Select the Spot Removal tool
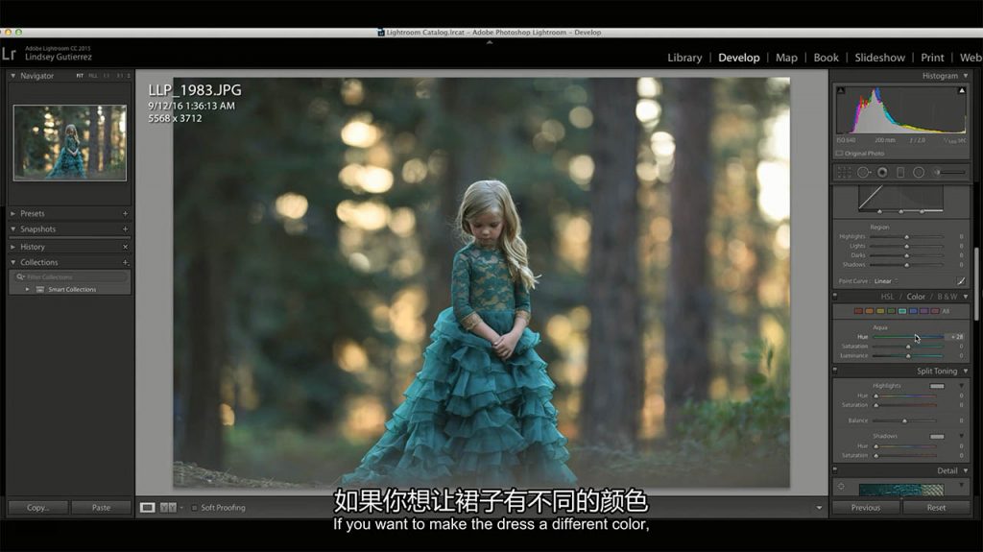The image size is (983, 552). pos(863,172)
